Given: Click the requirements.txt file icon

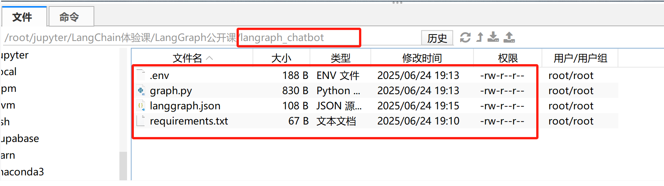Looking at the screenshot, I should click(141, 121).
